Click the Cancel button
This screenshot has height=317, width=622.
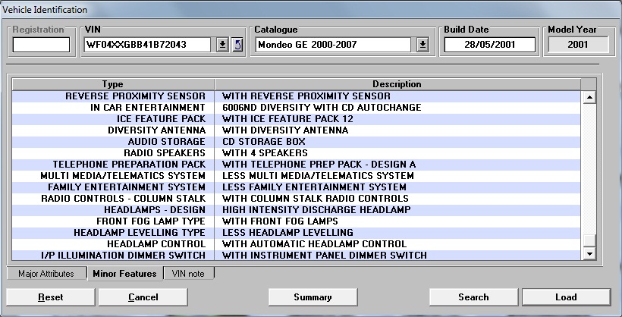[143, 297]
